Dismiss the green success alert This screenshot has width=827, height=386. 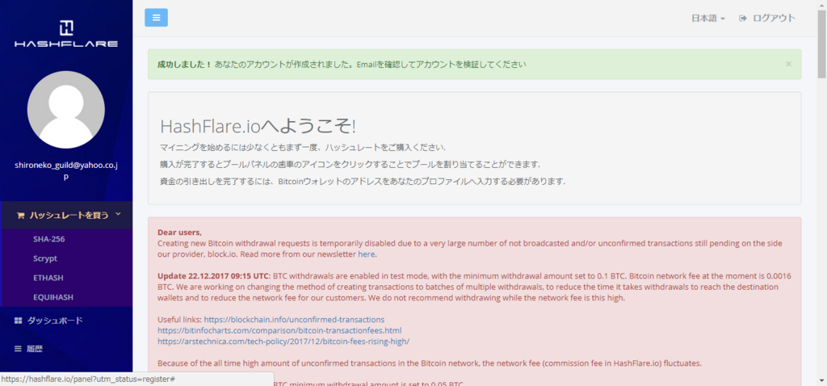point(788,64)
